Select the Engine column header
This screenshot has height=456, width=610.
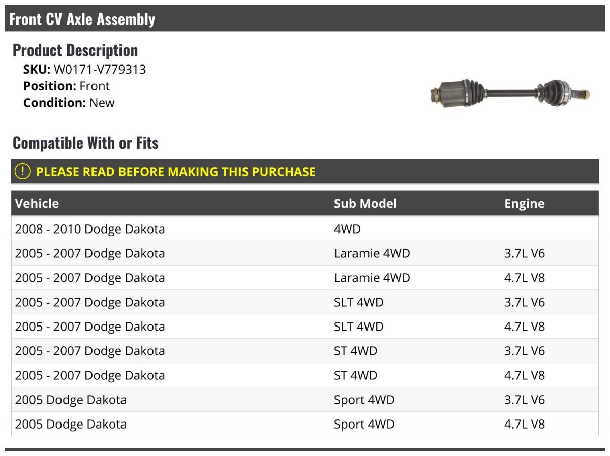coord(524,204)
